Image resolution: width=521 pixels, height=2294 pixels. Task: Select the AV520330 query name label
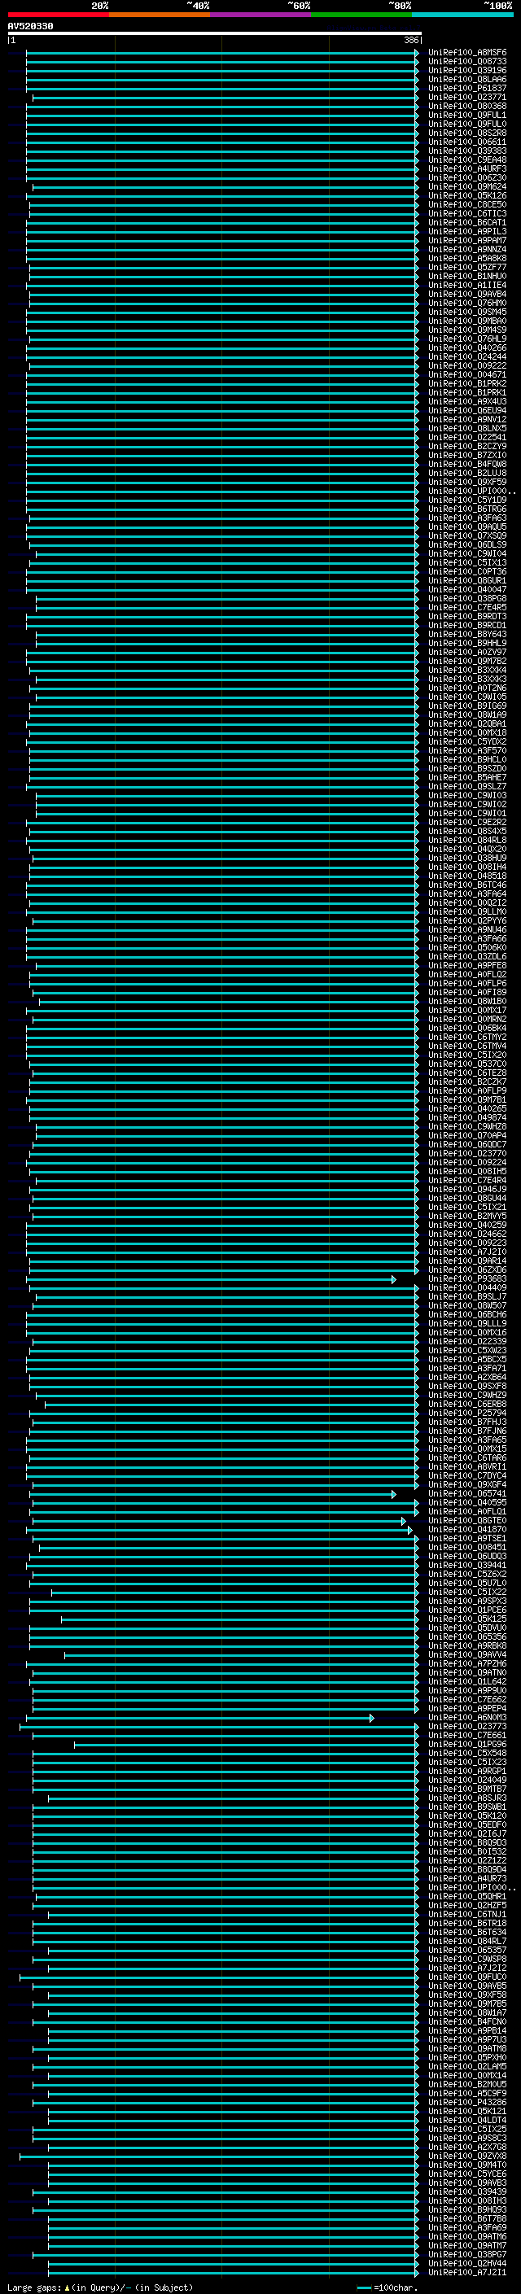click(x=30, y=26)
